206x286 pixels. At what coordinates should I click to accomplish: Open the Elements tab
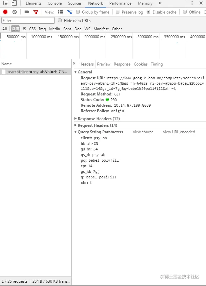(34, 3)
